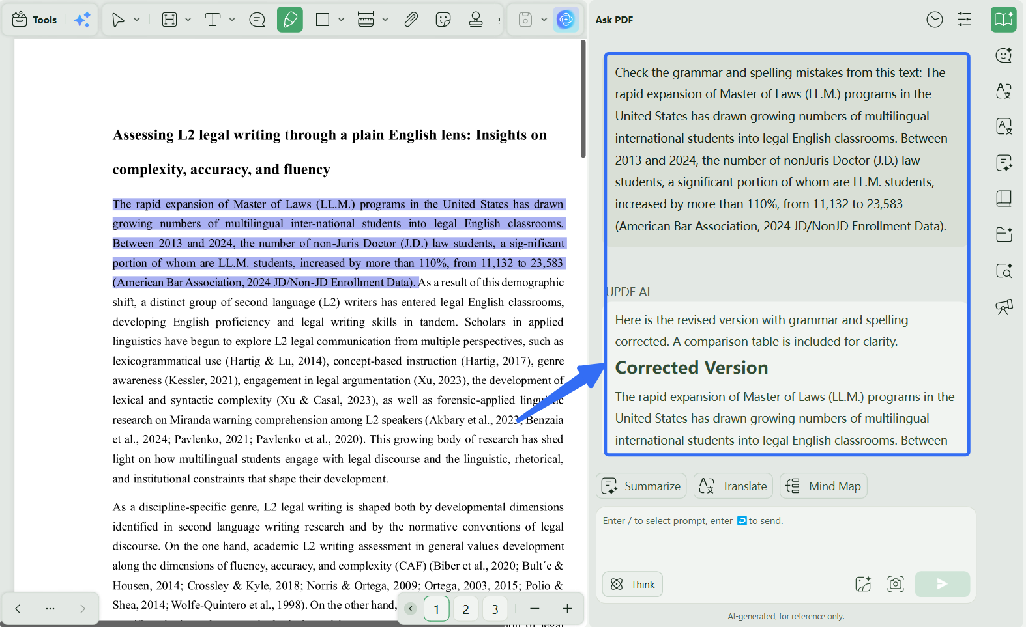Viewport: 1026px width, 627px height.
Task: Click the zoom out minus button
Action: pyautogui.click(x=535, y=608)
